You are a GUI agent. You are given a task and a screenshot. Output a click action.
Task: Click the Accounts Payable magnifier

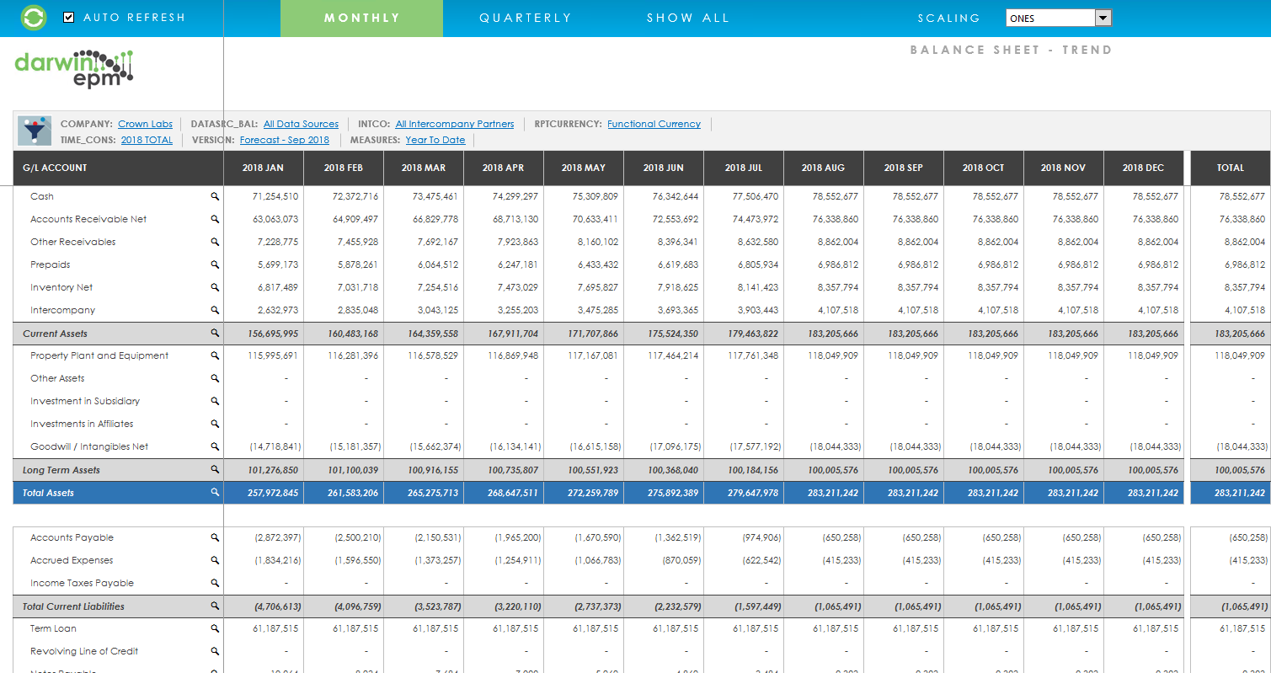215,537
